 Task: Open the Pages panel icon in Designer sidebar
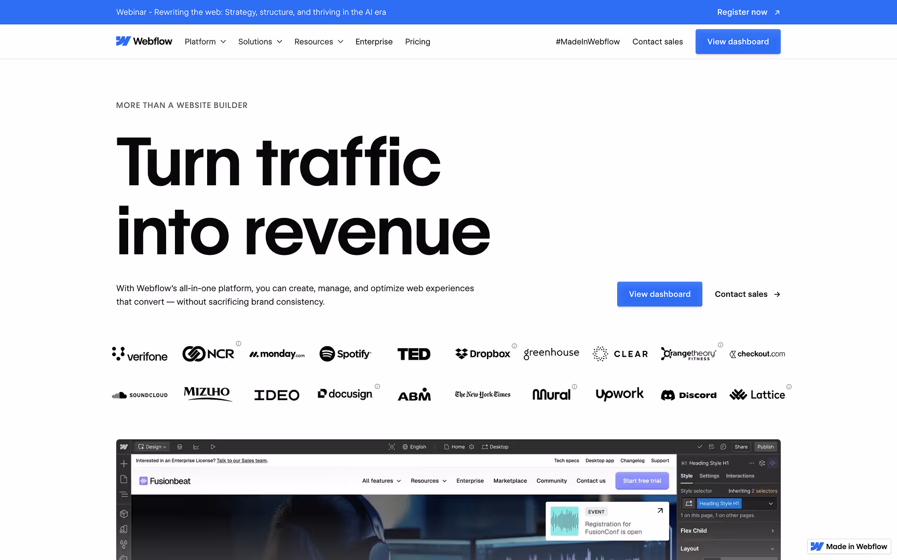pos(124,479)
